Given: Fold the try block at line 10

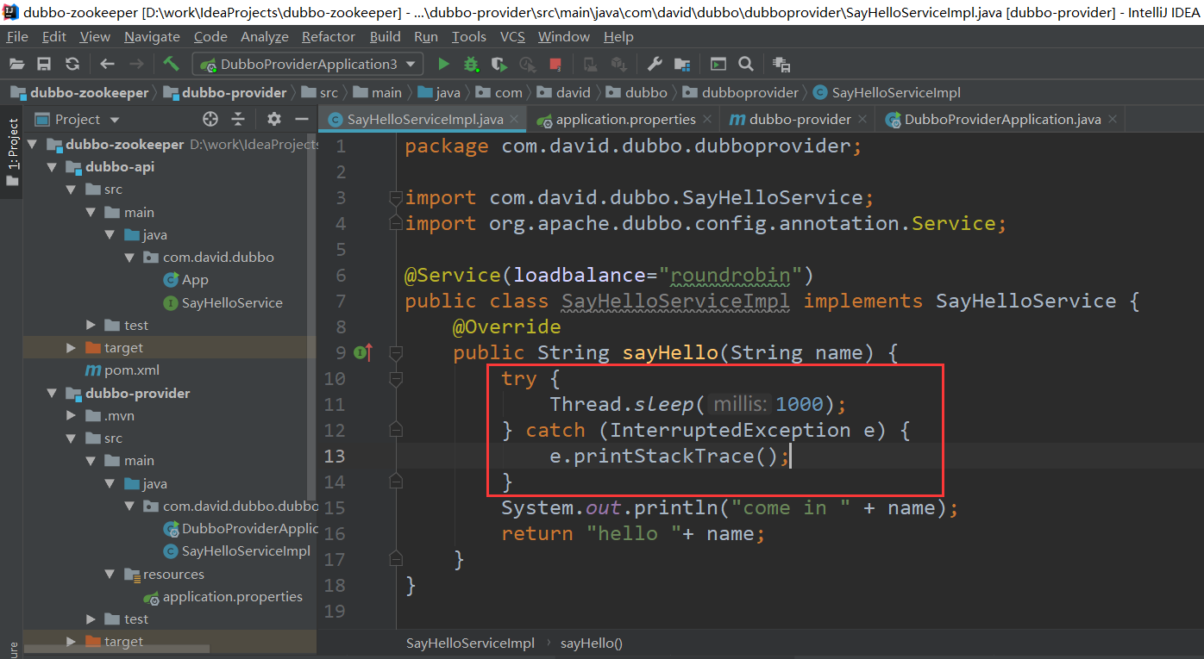Looking at the screenshot, I should [x=396, y=378].
